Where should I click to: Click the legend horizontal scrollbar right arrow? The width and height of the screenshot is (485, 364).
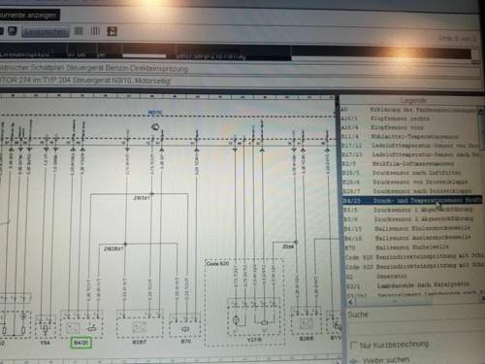(x=482, y=298)
